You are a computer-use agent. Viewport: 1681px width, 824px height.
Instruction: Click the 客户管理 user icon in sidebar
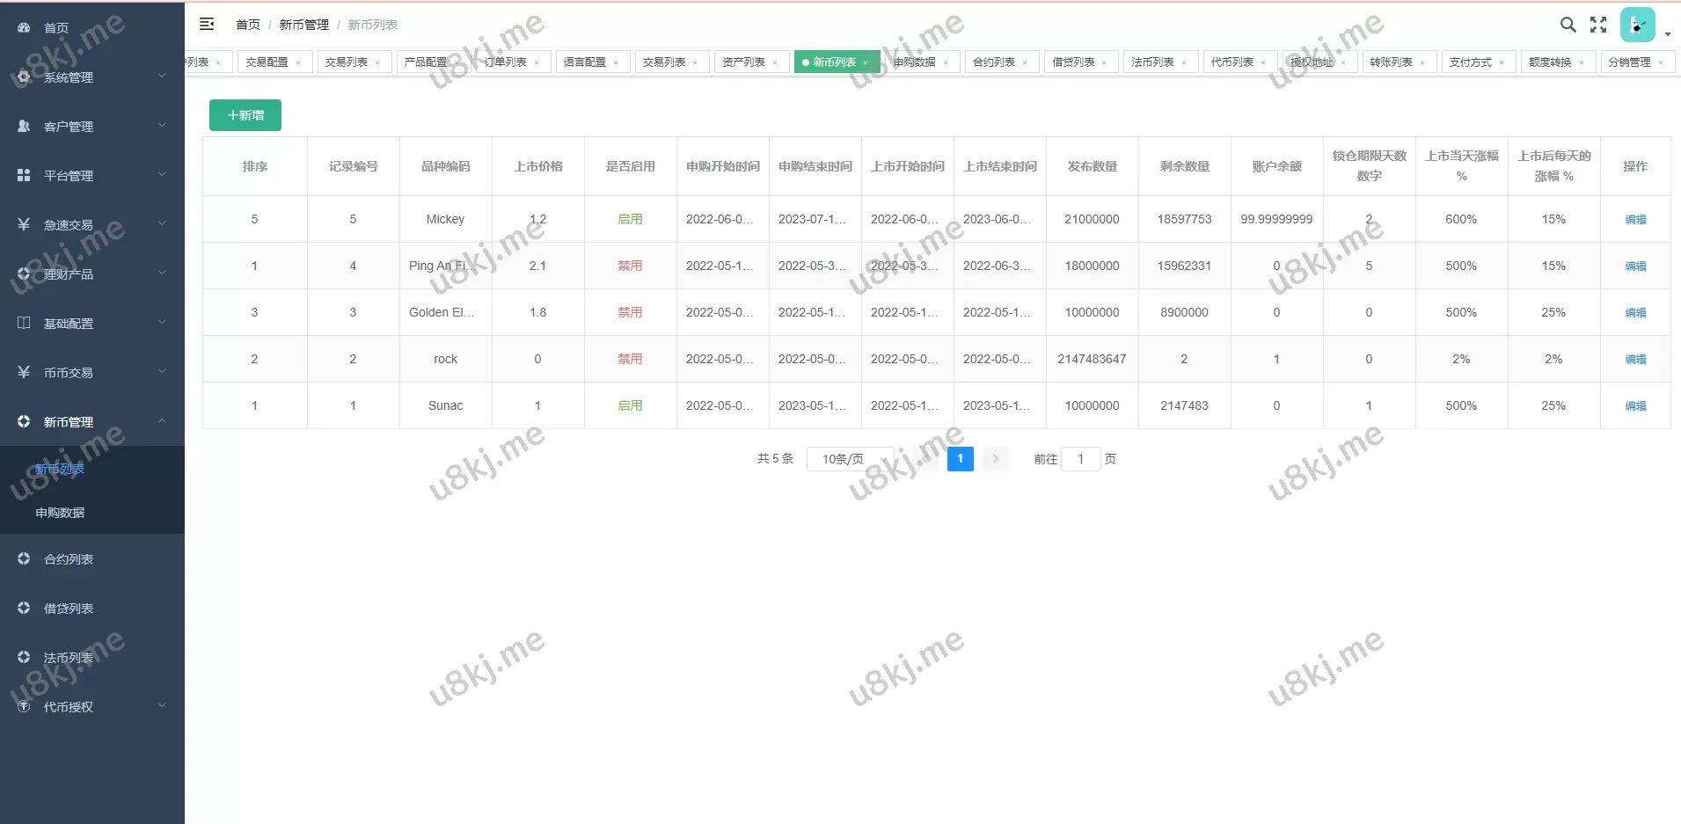coord(24,127)
